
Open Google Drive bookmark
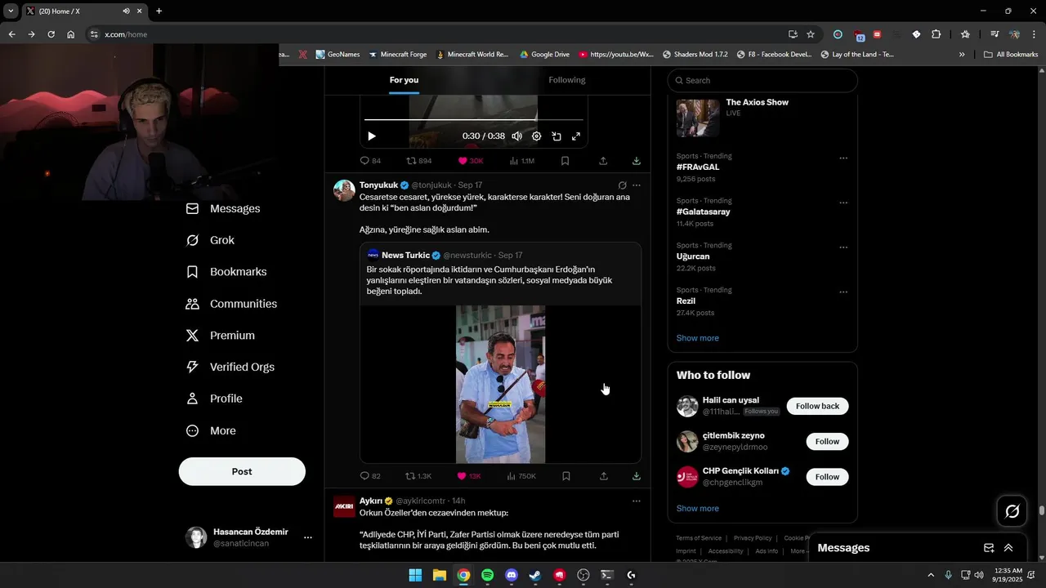(x=544, y=55)
